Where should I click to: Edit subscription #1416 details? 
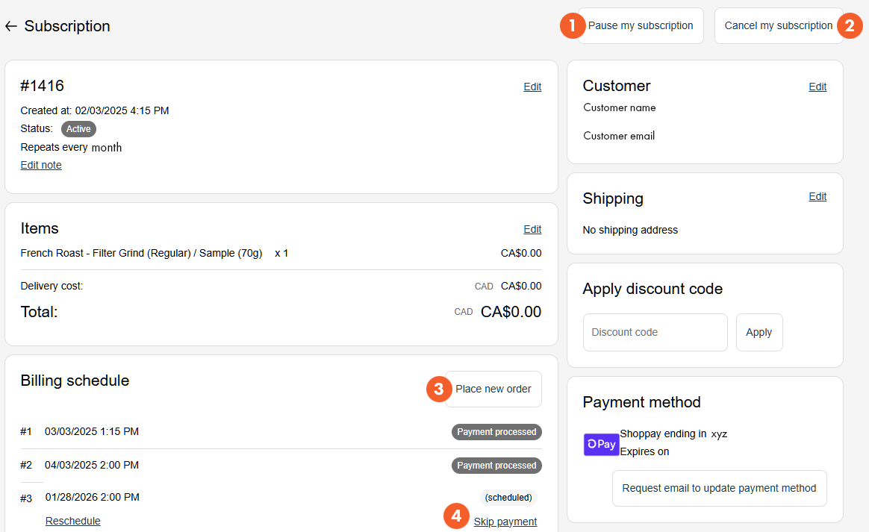click(x=532, y=87)
